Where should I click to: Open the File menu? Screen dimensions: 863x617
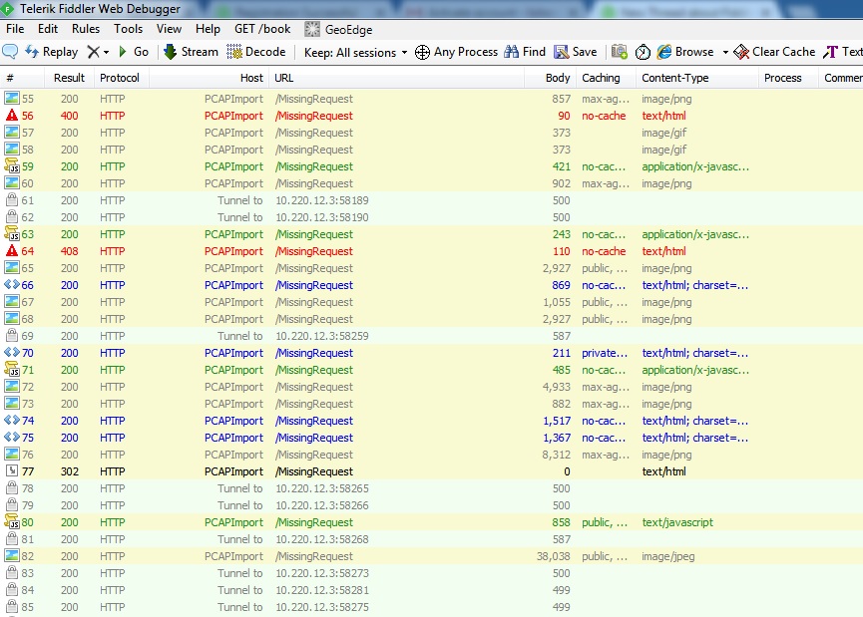click(15, 29)
